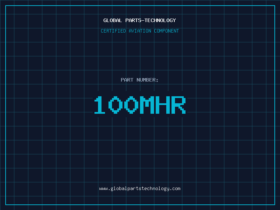280x210 pixels.
Task: Click the .com ending of the URL
Action: coord(175,188)
